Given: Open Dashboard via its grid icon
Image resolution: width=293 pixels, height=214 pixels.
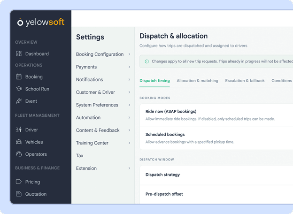Looking at the screenshot, I should point(19,53).
